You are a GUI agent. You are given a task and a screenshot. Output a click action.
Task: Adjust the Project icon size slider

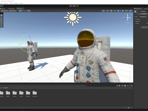[x=129, y=108]
